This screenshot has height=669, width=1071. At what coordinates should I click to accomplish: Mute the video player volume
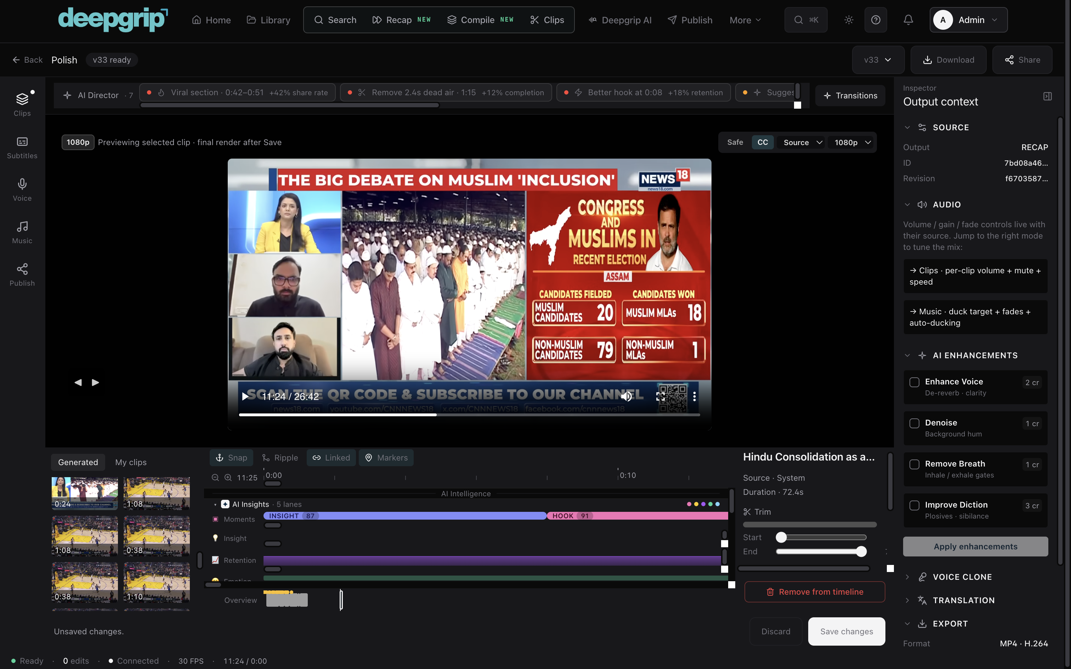626,396
